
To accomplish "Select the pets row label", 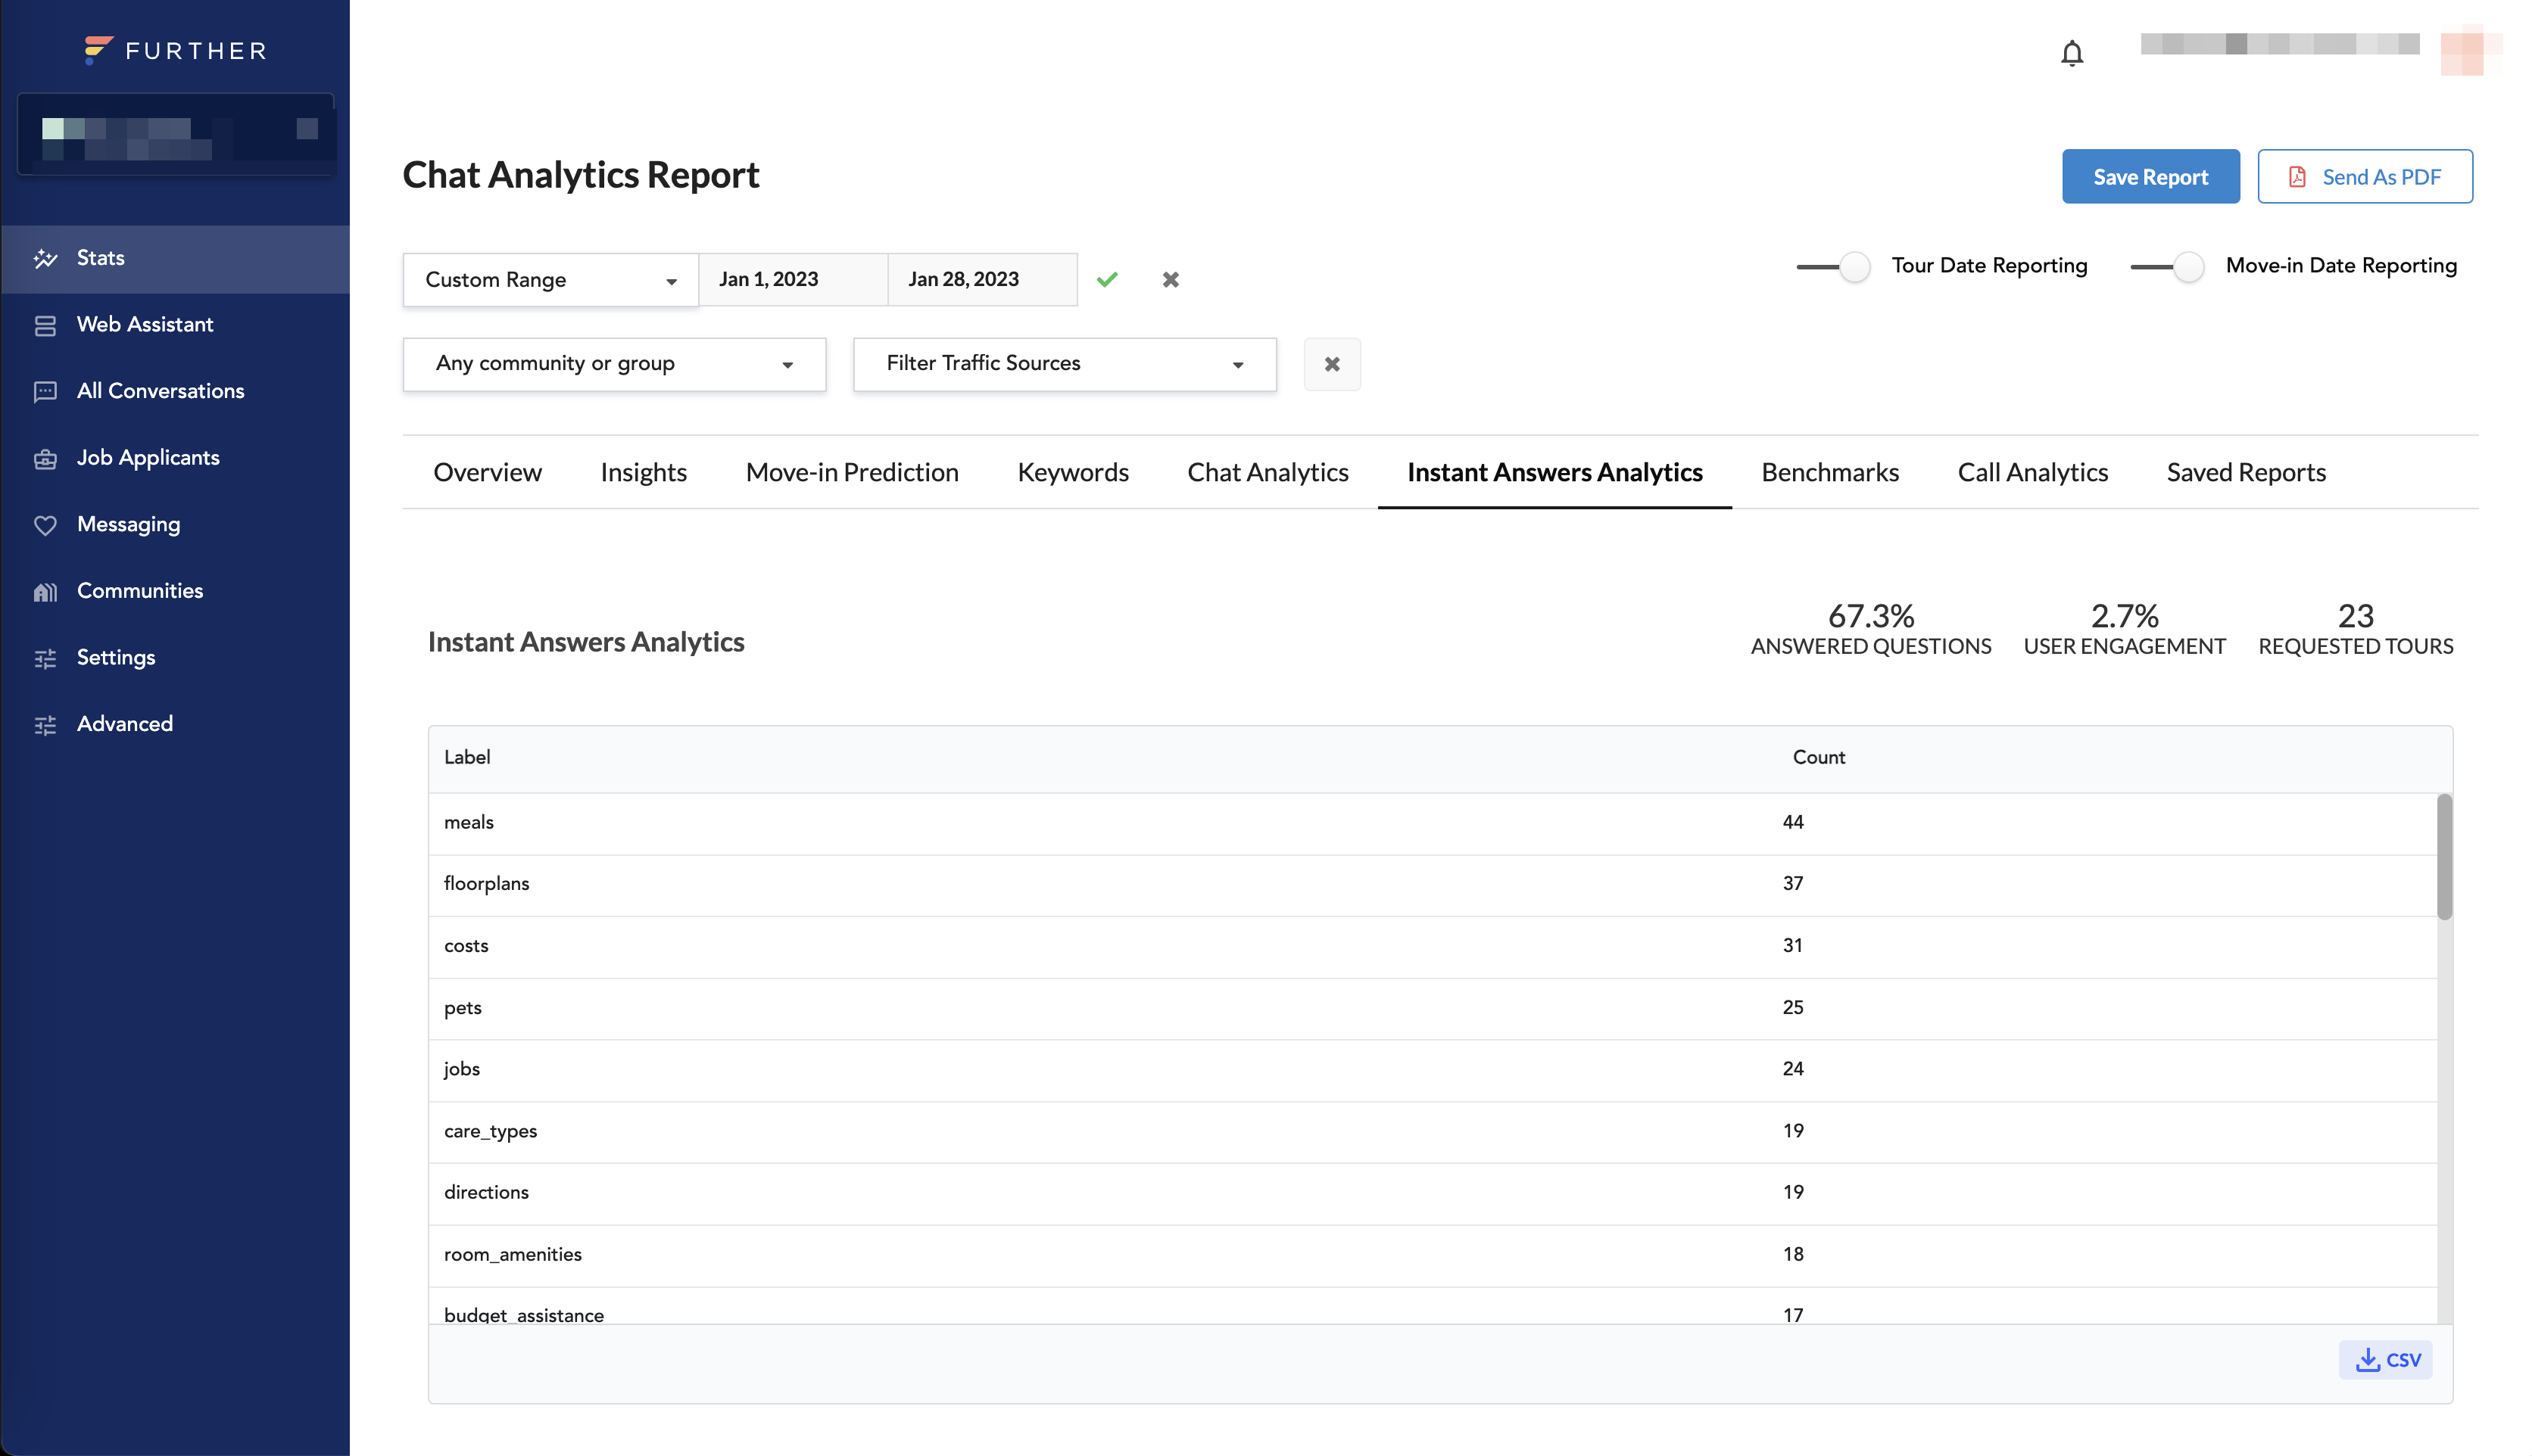I will tap(462, 1008).
